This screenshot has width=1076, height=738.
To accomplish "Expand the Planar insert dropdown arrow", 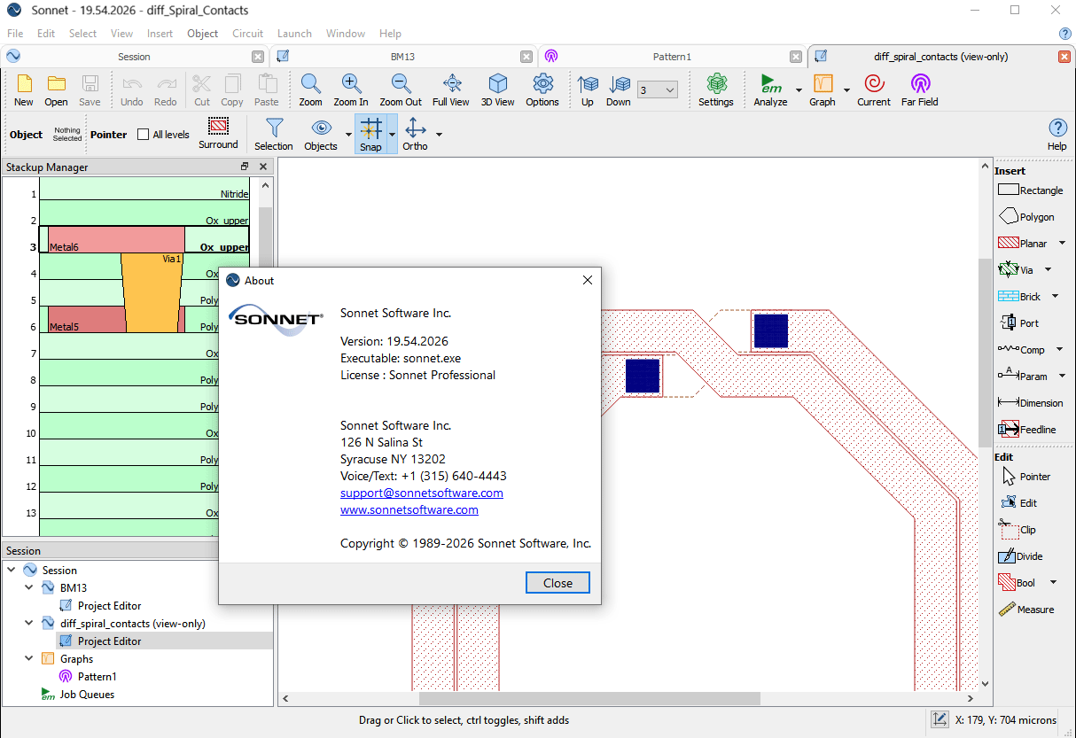I will pos(1063,243).
